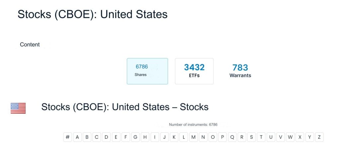Viewport: 340px width, 146px height.
Task: Filter stocks by letter S
Action: pyautogui.click(x=252, y=137)
